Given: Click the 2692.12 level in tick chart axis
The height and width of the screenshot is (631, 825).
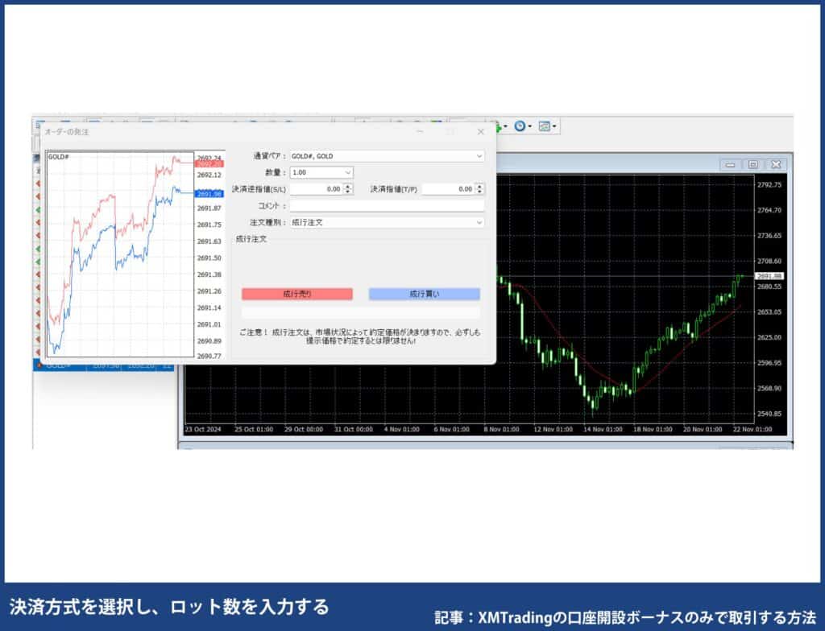Looking at the screenshot, I should point(209,175).
